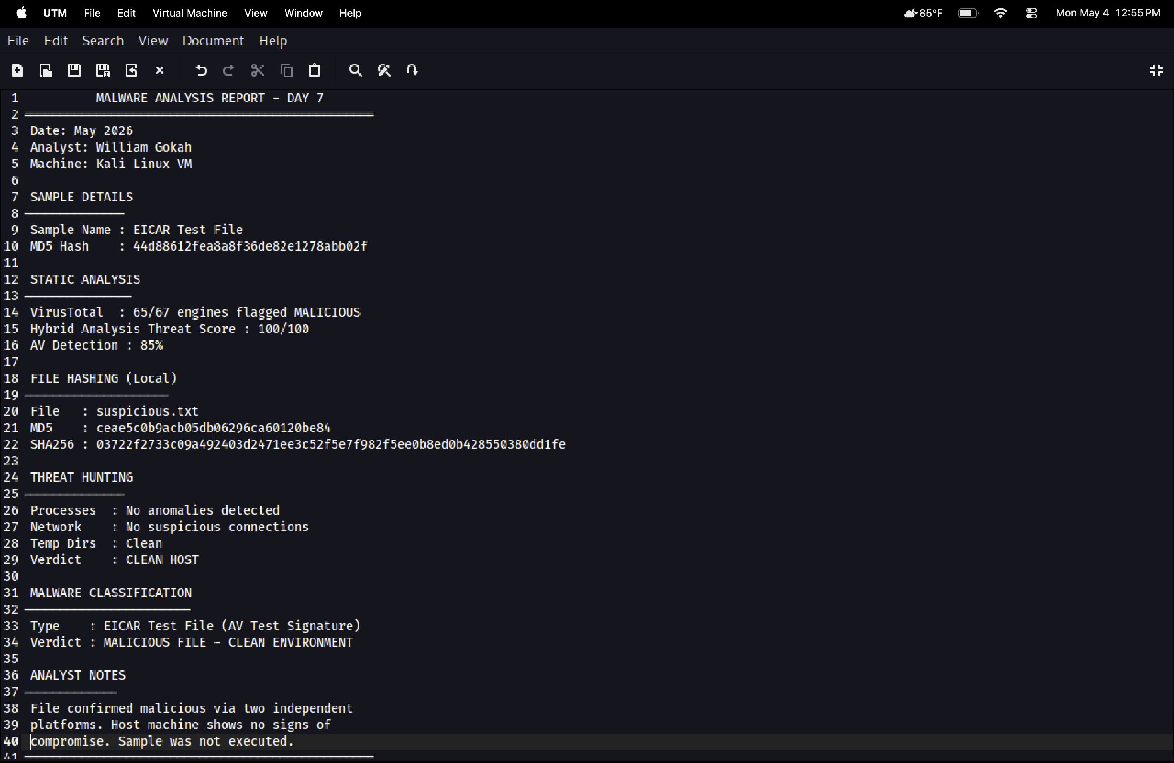Click the 'Verdict : CLEAN HOST' line

115,560
